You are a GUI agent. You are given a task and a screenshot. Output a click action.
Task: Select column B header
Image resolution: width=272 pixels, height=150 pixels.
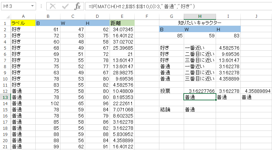[x=48, y=16]
